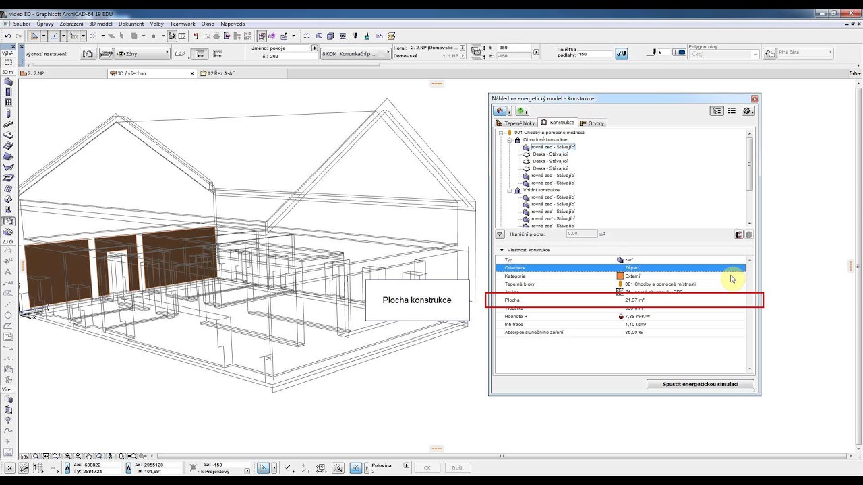This screenshot has width=863, height=485.
Task: Switch energy panel to tree list view
Action: pos(717,111)
